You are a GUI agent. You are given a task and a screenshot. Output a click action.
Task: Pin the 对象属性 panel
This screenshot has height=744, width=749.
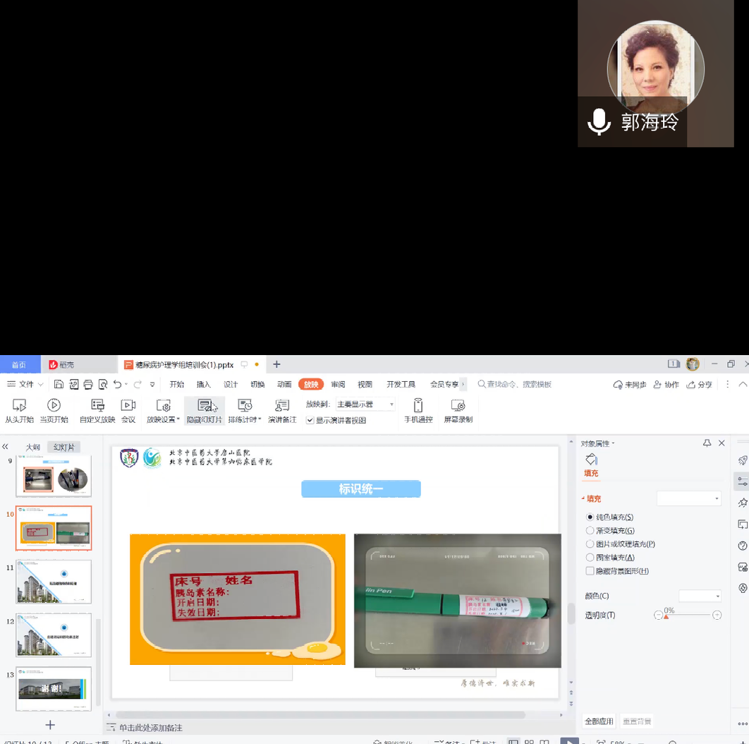(707, 443)
